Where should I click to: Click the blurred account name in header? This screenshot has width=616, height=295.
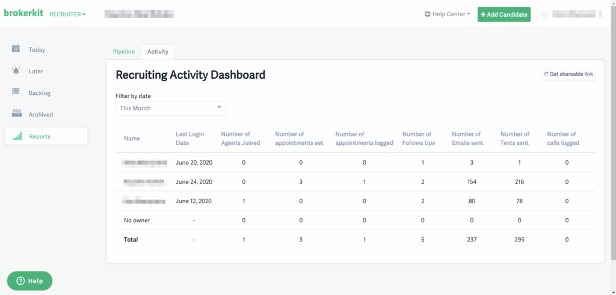[x=139, y=15]
